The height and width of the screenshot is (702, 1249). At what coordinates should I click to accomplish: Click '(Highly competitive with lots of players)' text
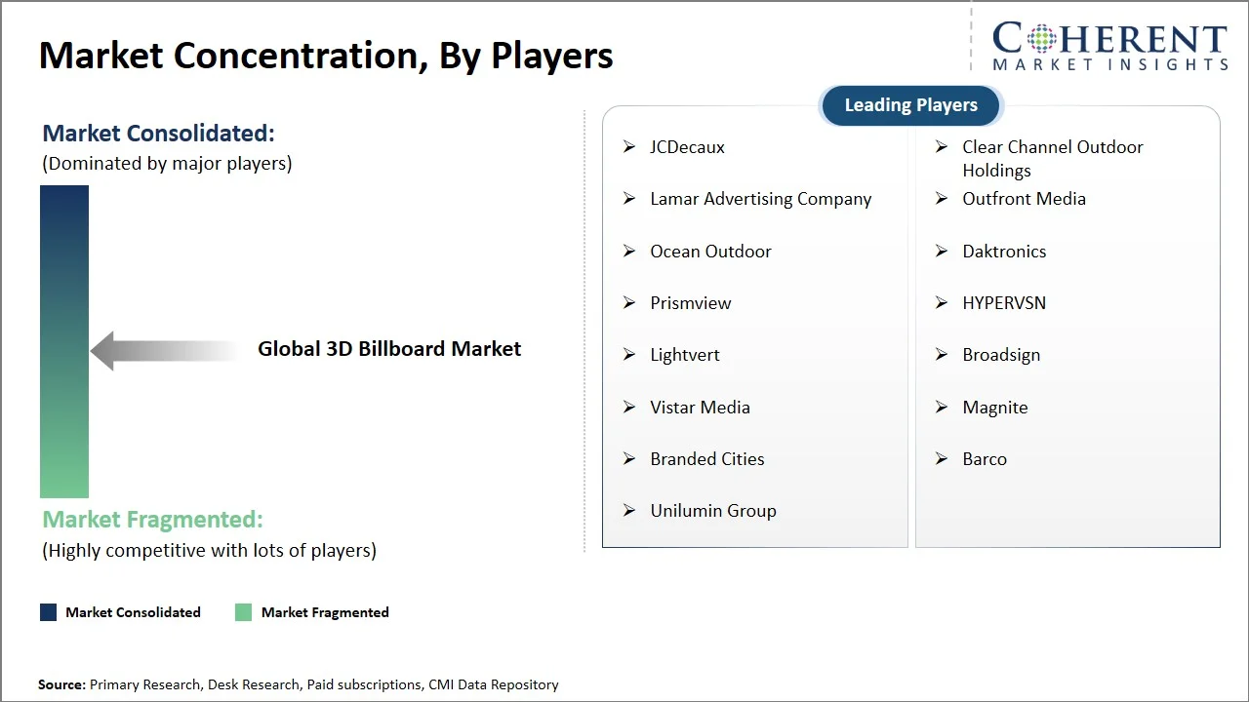[209, 550]
